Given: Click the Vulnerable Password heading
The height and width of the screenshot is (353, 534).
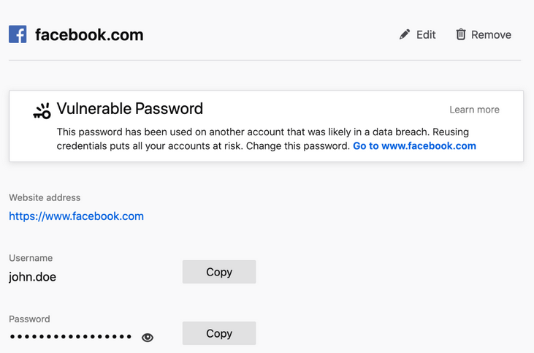Looking at the screenshot, I should coord(129,109).
